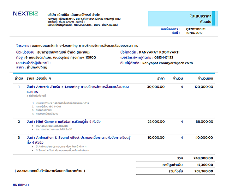226x186 pixels.
Task: Click the subtotal value 248,000.00
Action: (203, 158)
